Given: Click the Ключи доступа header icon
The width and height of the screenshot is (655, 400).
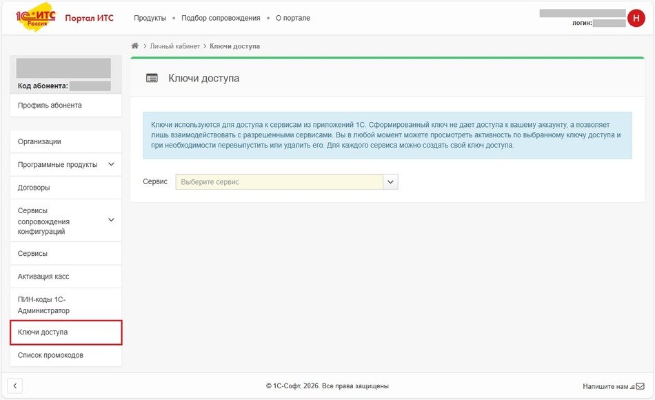Looking at the screenshot, I should 152,79.
